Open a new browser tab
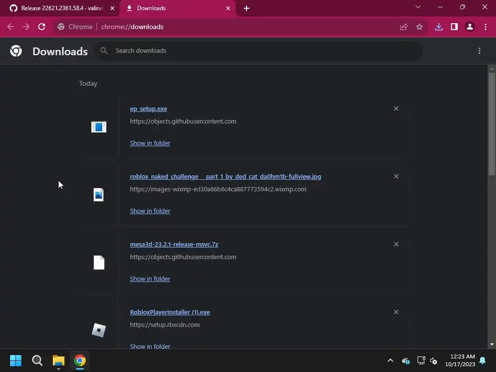Image resolution: width=496 pixels, height=372 pixels. point(247,8)
